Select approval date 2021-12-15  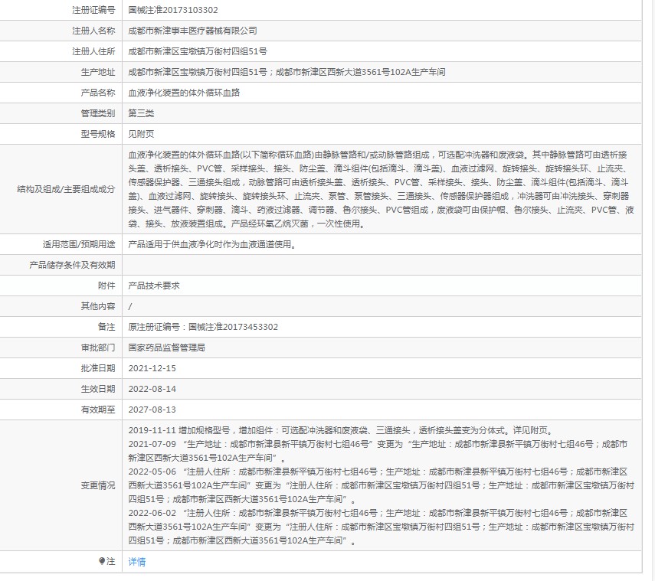pyautogui.click(x=152, y=368)
